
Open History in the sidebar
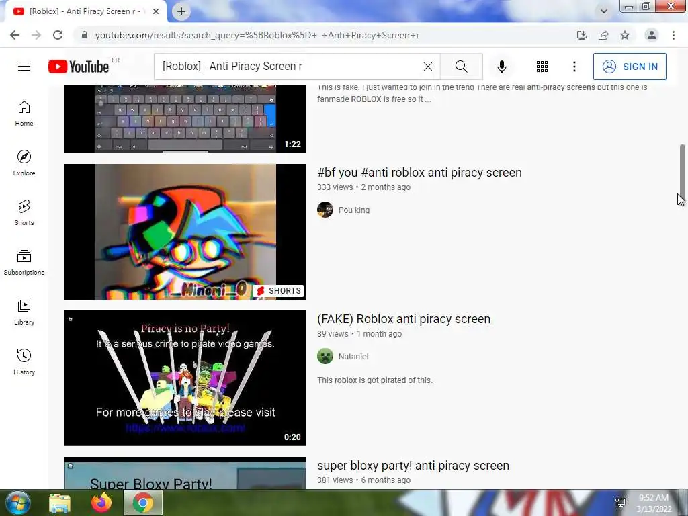point(24,361)
